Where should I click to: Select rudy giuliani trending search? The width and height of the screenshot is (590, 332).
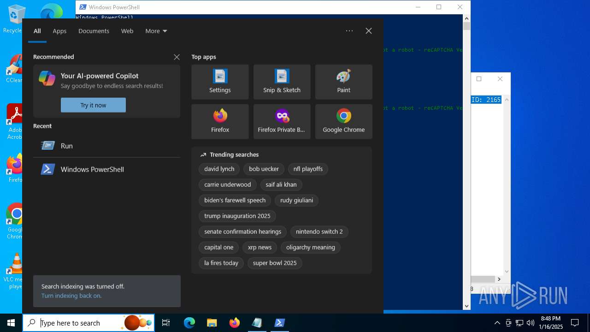pos(296,201)
